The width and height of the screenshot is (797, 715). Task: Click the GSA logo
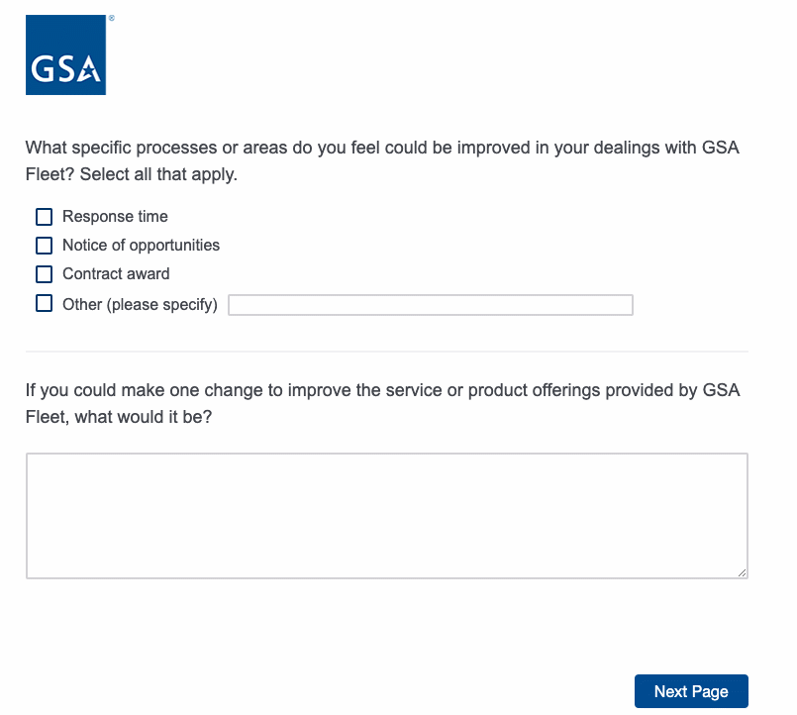tap(65, 55)
